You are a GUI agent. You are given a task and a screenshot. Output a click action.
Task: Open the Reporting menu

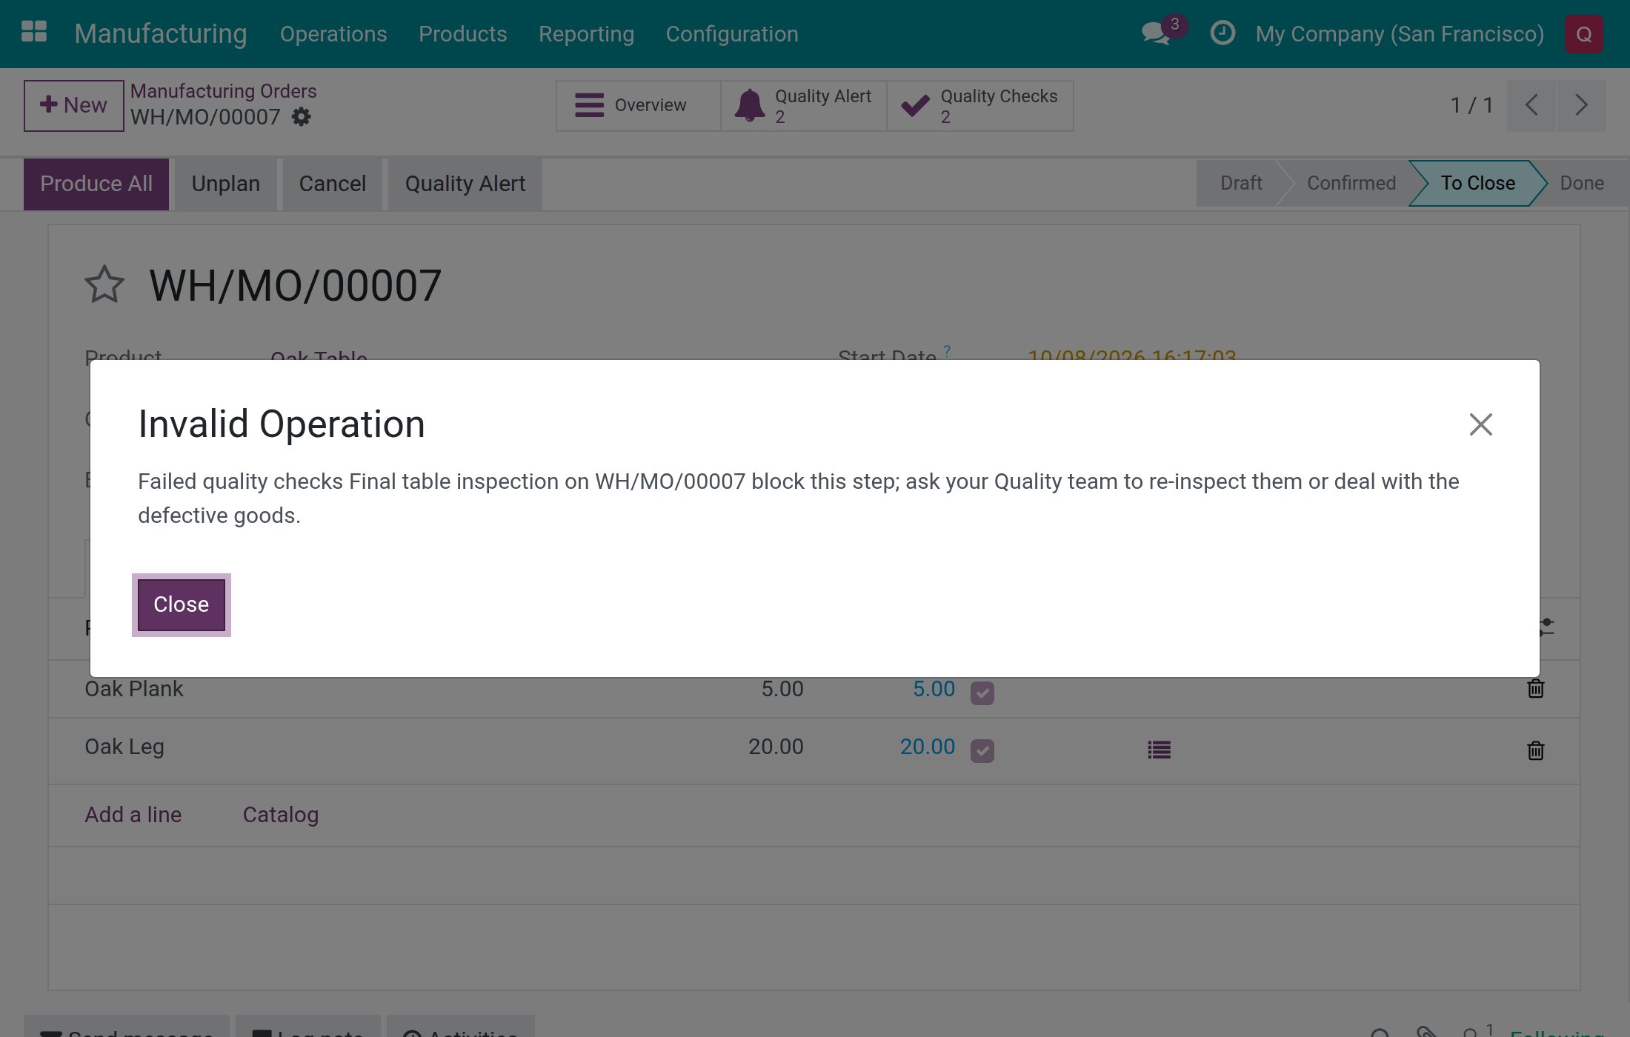[x=587, y=34]
